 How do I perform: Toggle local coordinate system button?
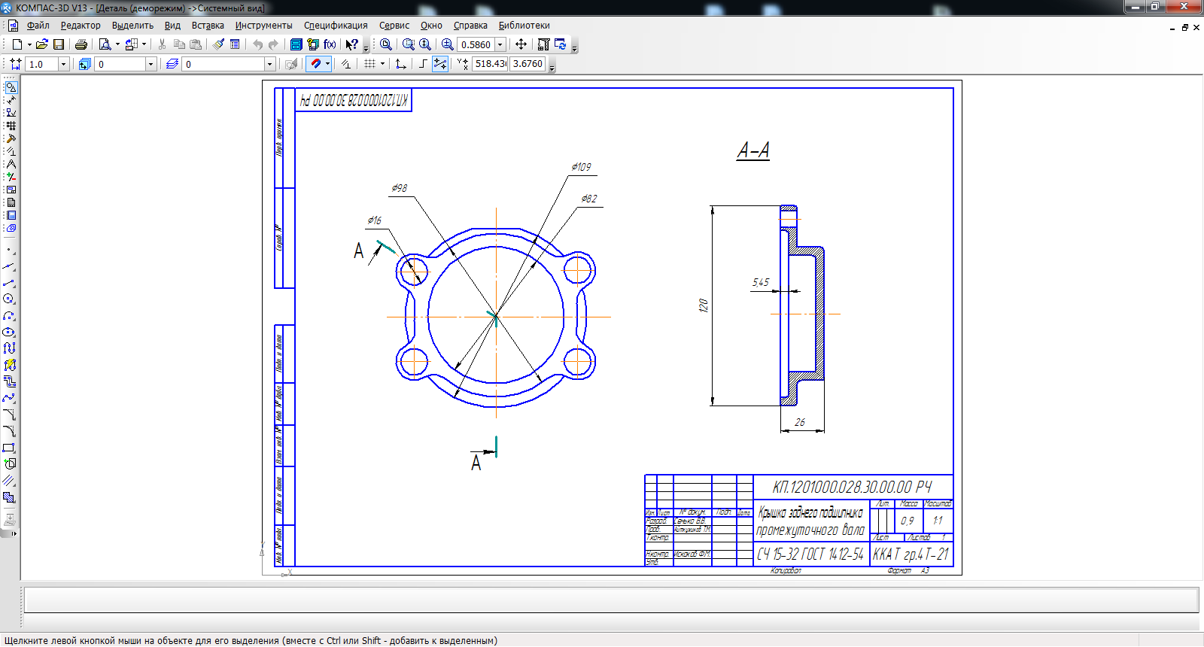400,64
